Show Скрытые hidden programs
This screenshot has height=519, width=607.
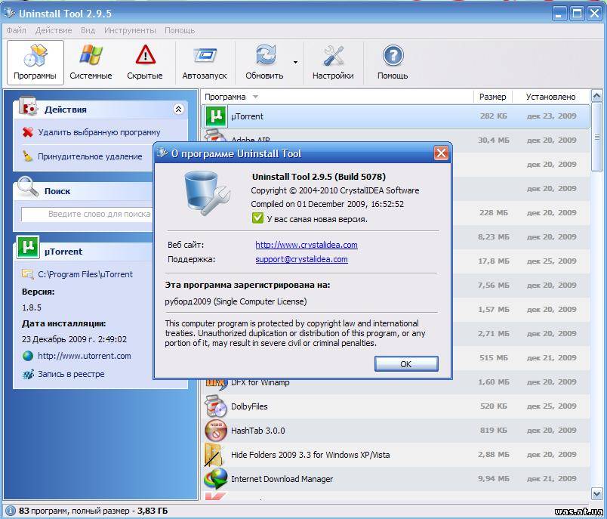pos(145,63)
